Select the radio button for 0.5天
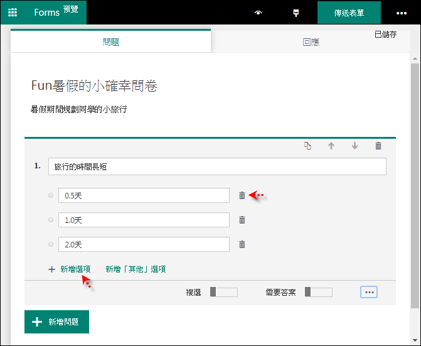This screenshot has height=346, width=421. click(x=51, y=195)
